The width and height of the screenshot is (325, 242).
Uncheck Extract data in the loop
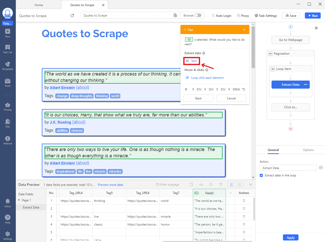coord(261,175)
